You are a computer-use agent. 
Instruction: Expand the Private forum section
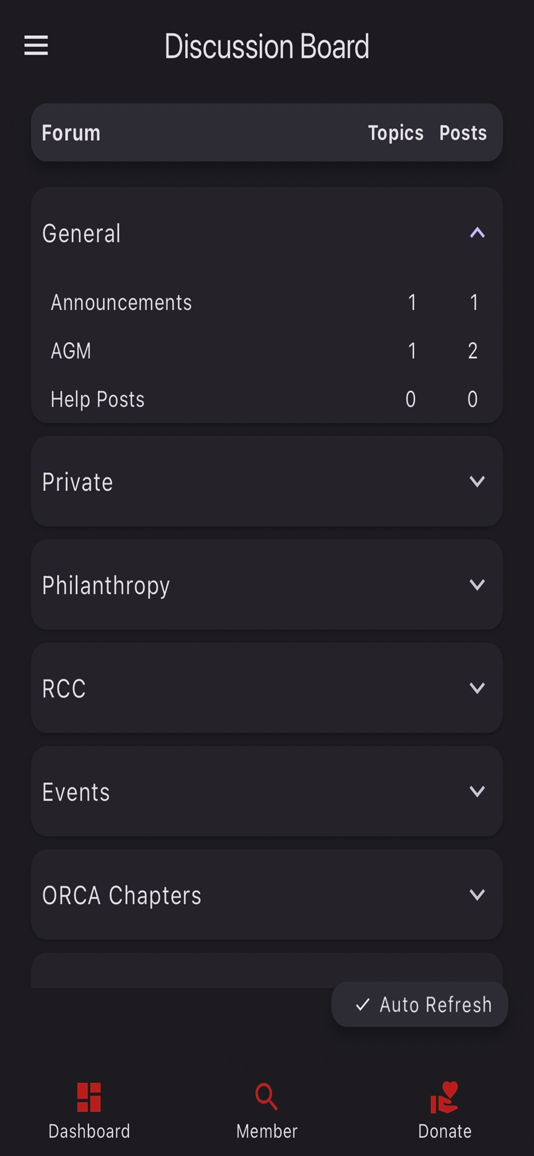[x=267, y=481]
